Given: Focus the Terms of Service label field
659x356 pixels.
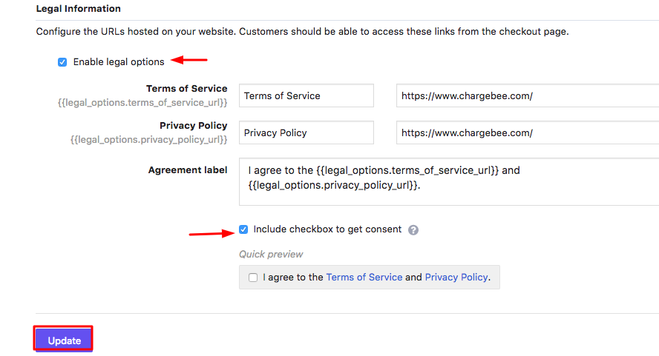Looking at the screenshot, I should [x=306, y=95].
